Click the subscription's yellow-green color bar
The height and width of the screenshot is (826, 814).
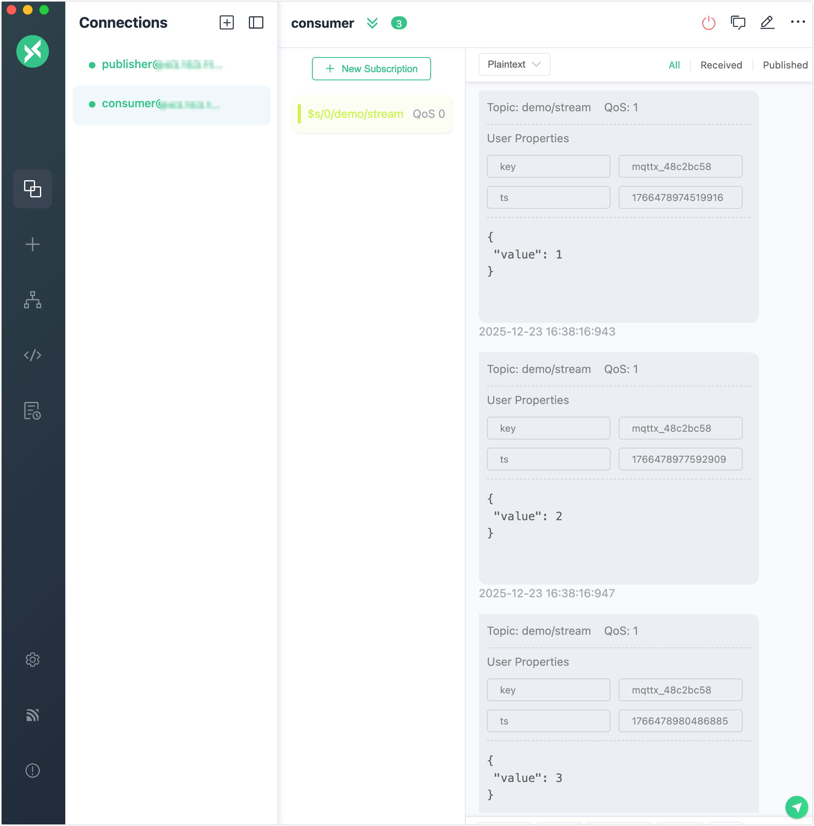click(x=299, y=114)
